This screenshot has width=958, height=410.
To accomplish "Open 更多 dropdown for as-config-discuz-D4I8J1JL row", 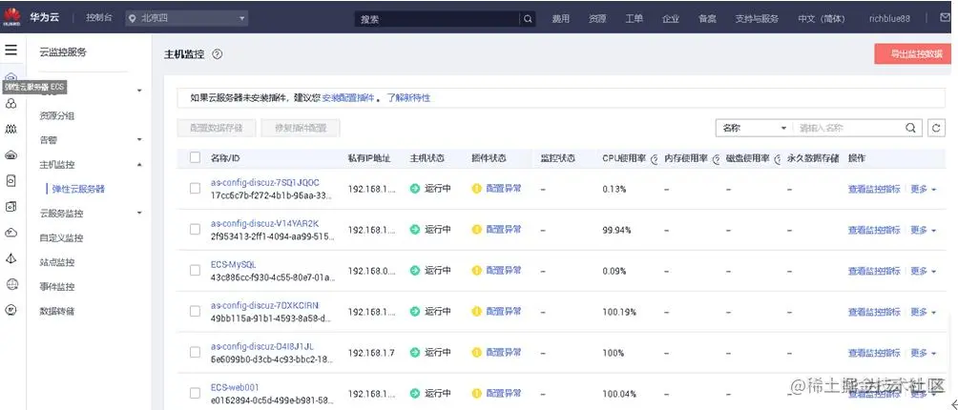I will pos(924,353).
